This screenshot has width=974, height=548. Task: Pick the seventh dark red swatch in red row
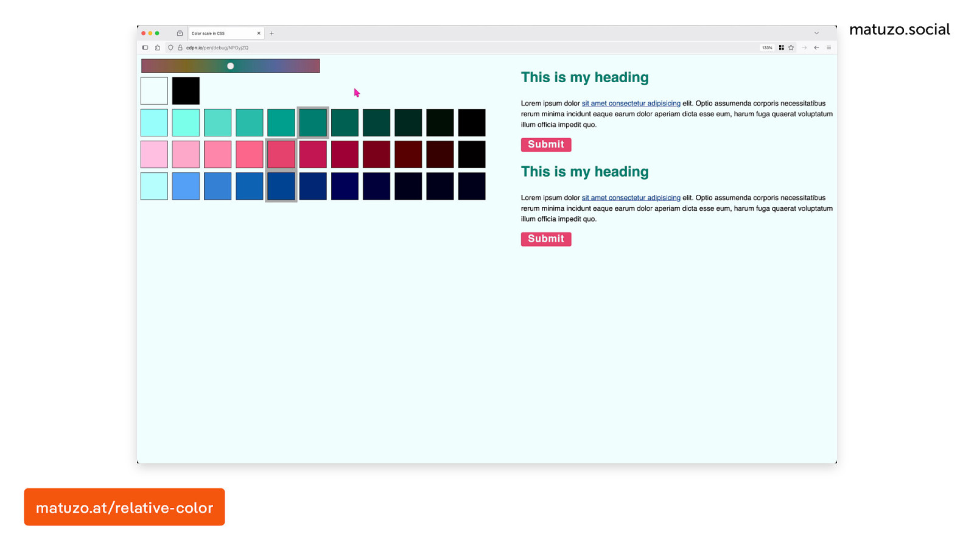pos(345,154)
